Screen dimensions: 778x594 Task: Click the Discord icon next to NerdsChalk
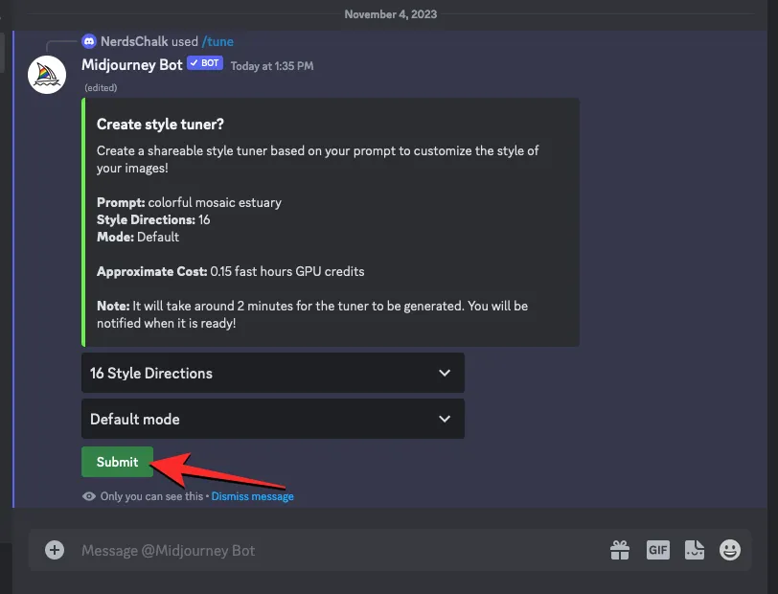click(89, 41)
